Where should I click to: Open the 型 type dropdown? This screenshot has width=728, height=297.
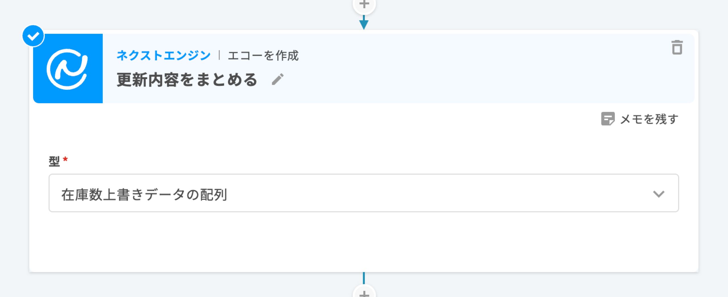(363, 193)
